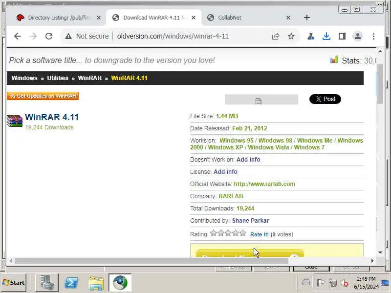Screen dimensions: 391x293
Task: Add info for Doesn't Work on
Action: (248, 160)
